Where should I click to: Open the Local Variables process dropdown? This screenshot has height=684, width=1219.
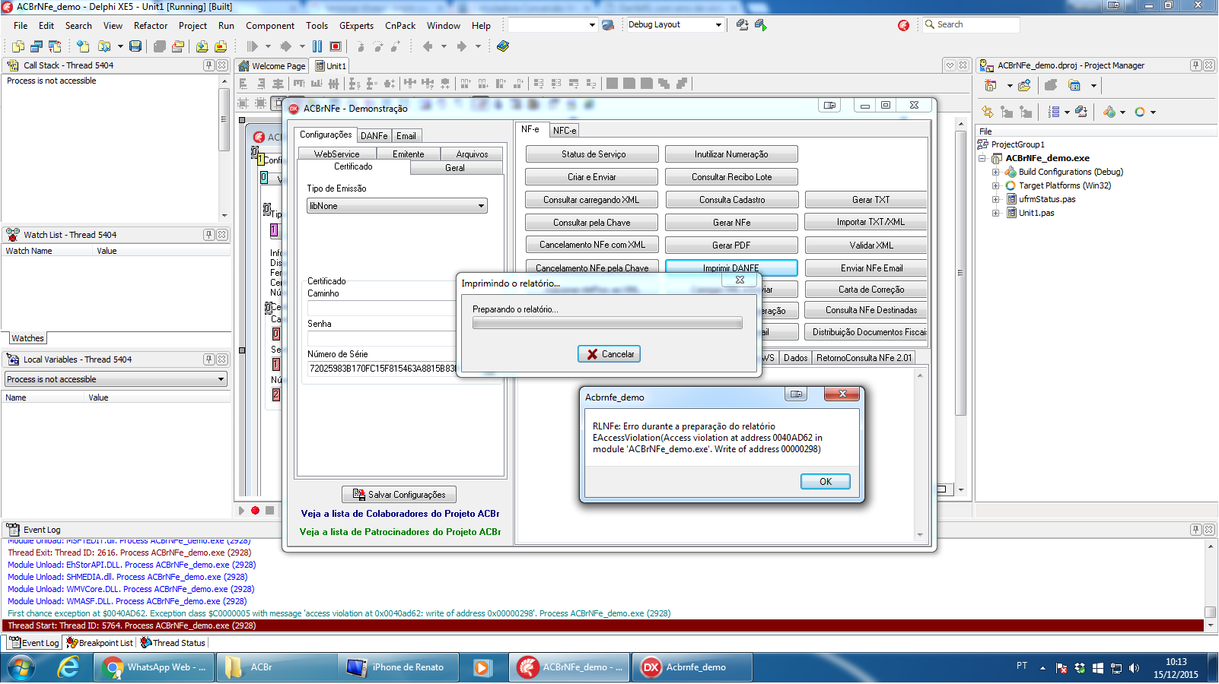[116, 379]
